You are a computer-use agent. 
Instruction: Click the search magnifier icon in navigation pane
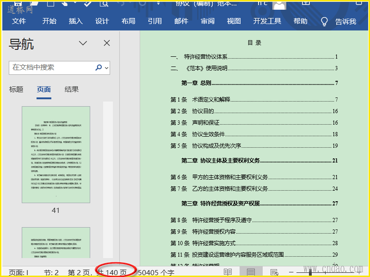99,67
